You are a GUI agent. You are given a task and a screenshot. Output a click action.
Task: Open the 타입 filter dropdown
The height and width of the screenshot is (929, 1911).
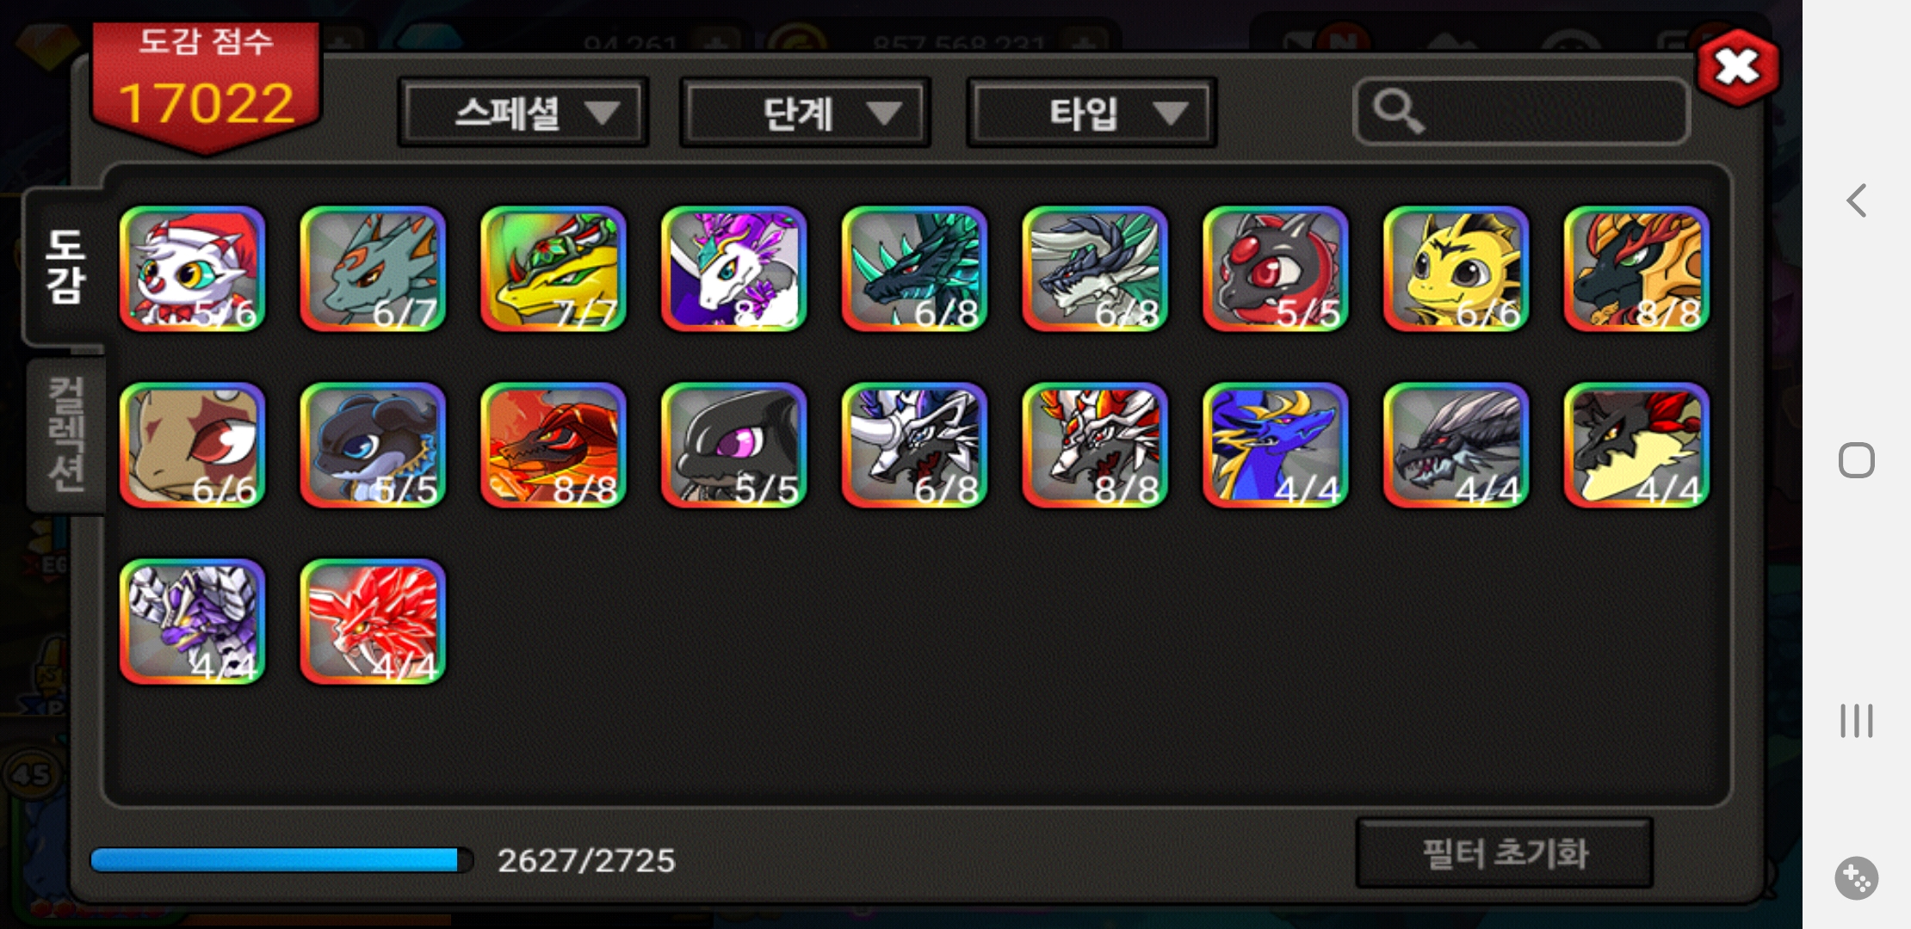(1092, 113)
